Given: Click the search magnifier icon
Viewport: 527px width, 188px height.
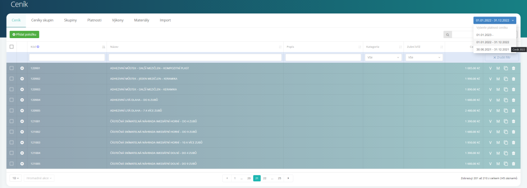Looking at the screenshot, I should [447, 35].
